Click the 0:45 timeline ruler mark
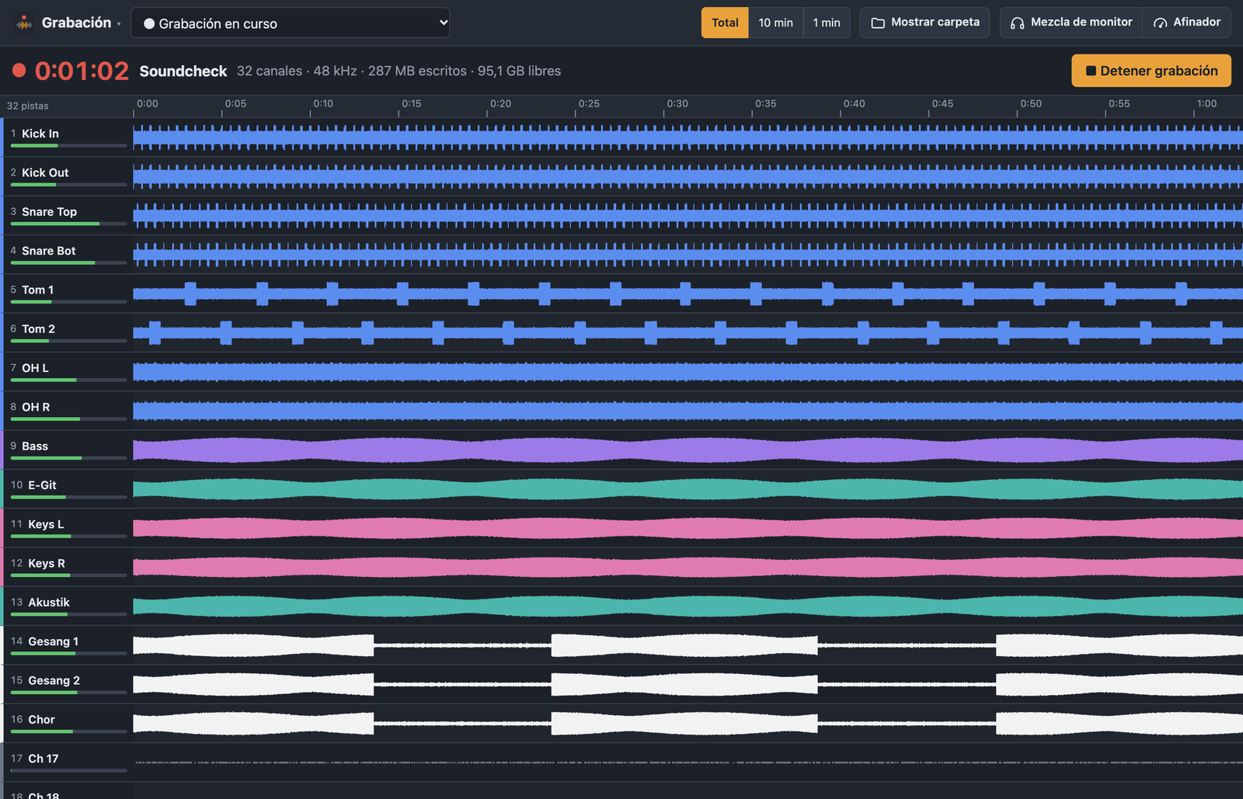 942,103
